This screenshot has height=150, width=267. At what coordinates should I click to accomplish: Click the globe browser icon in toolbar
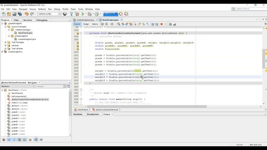tap(65, 14)
